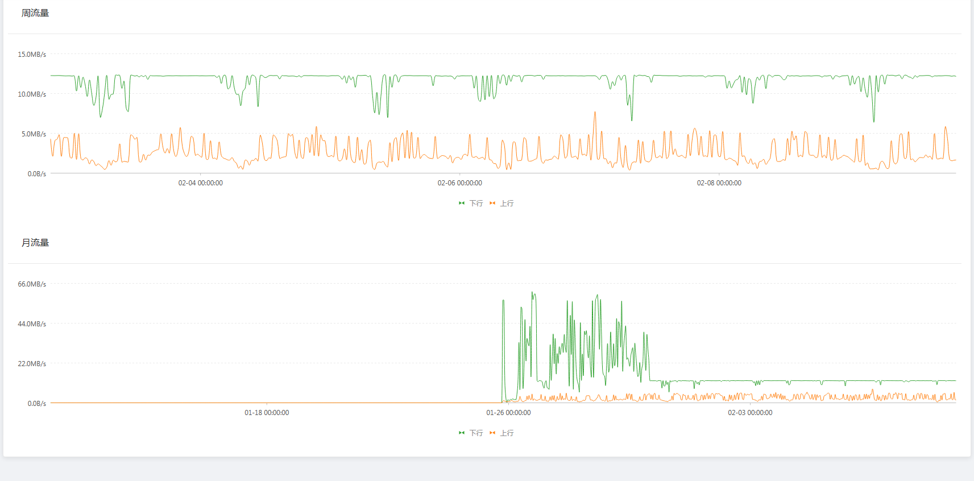Image resolution: width=974 pixels, height=481 pixels.
Task: Select the 01-26 00:00:00 axis label
Action: click(x=508, y=413)
